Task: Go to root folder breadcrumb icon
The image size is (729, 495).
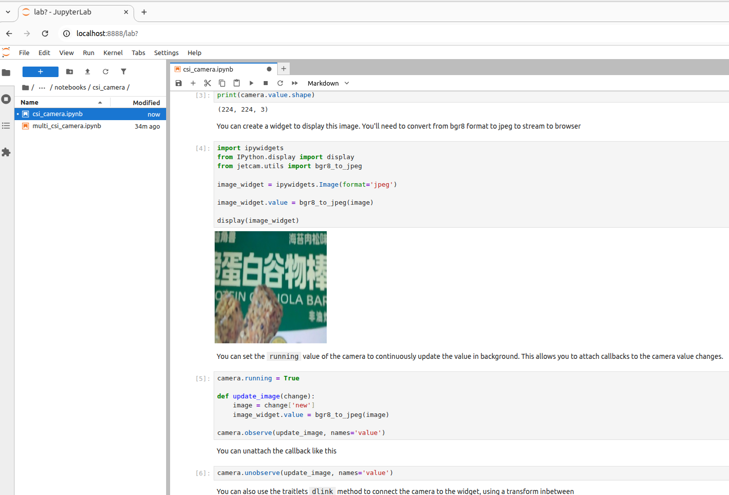Action: (26, 87)
